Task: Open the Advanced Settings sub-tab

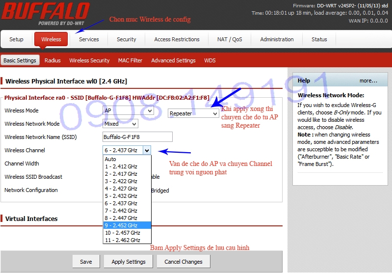Action: pos(173,60)
